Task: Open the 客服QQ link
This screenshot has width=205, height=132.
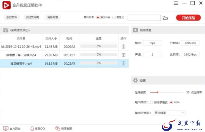Action: click(x=40, y=129)
